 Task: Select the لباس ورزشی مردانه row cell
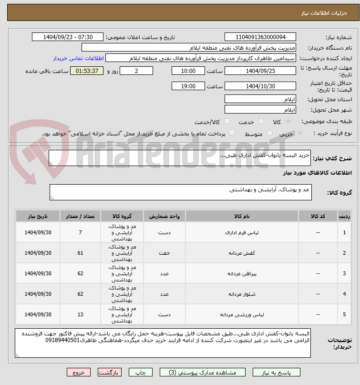(242, 314)
